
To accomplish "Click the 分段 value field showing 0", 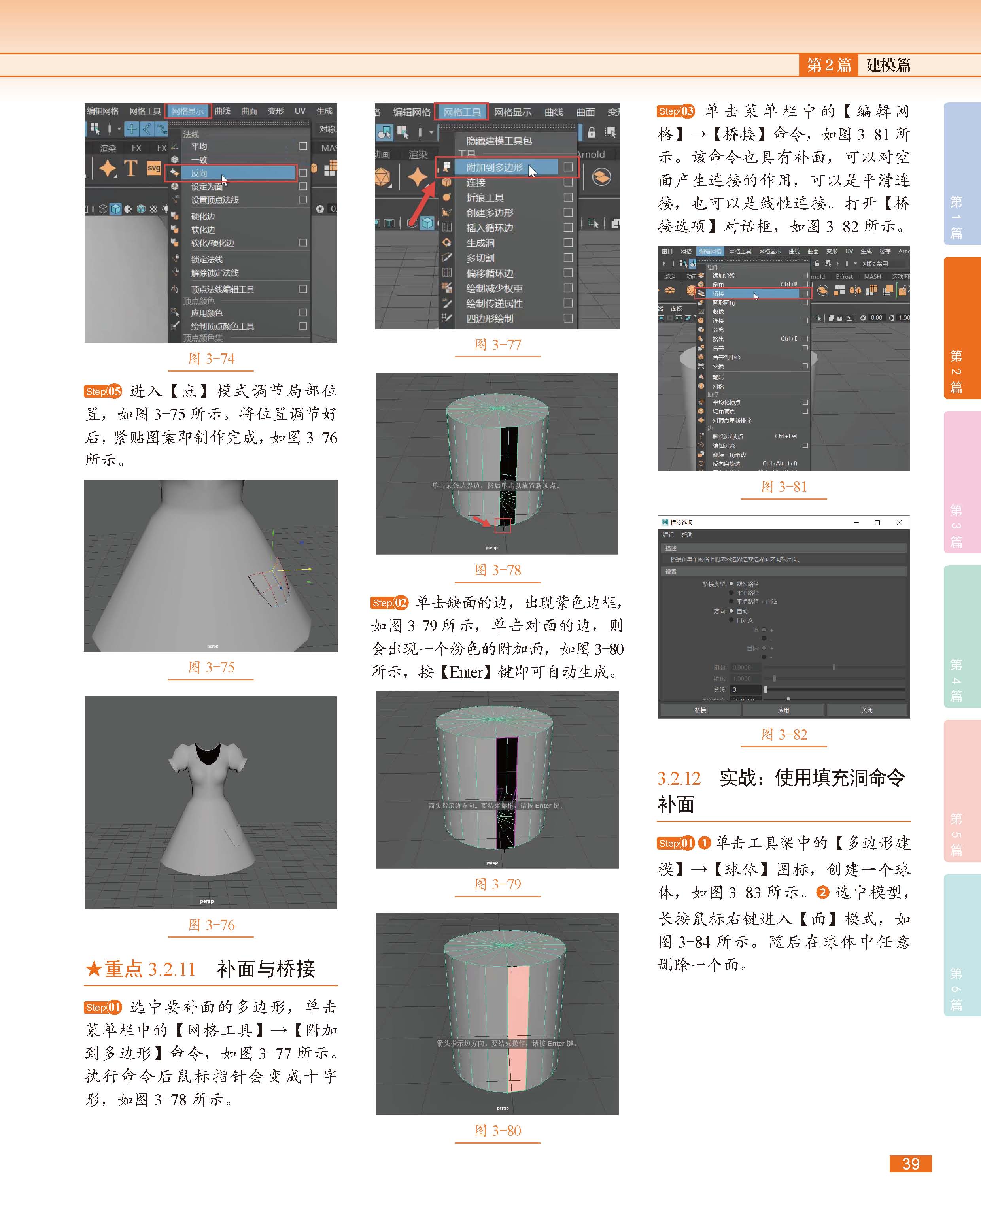I will pyautogui.click(x=745, y=690).
